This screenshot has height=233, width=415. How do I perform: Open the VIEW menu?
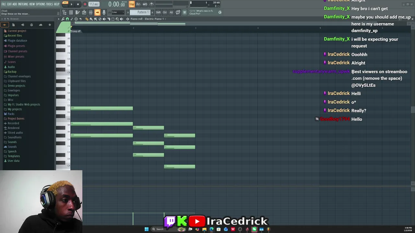point(32,4)
